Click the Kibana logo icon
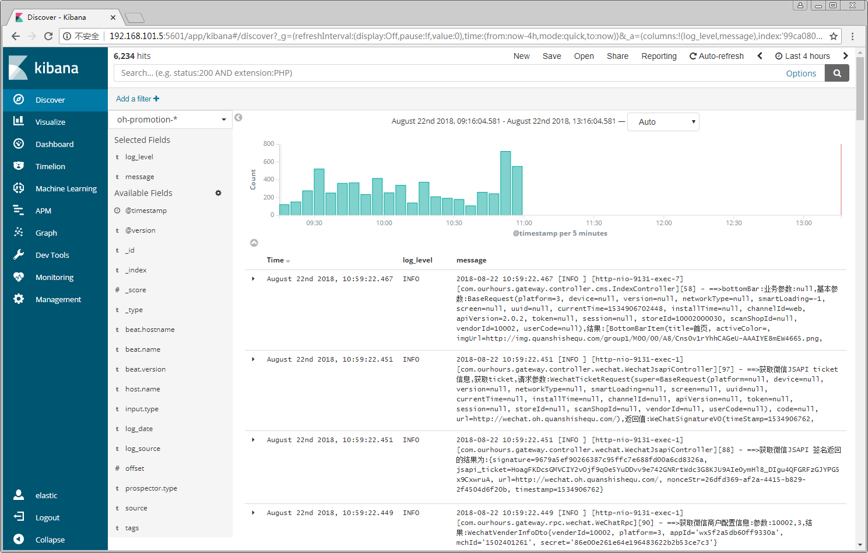 point(19,68)
